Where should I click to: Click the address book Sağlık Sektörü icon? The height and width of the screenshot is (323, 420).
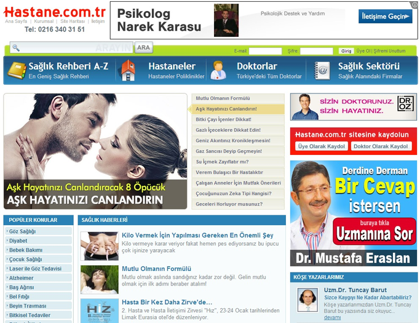[322, 71]
